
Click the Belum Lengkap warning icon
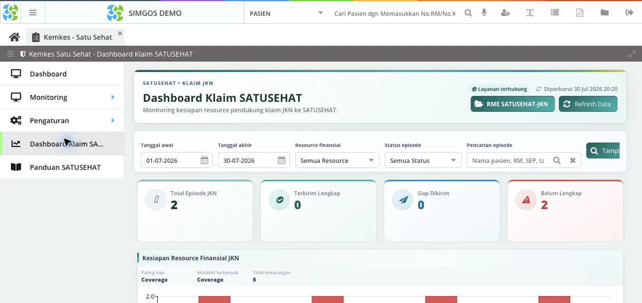[x=526, y=200]
